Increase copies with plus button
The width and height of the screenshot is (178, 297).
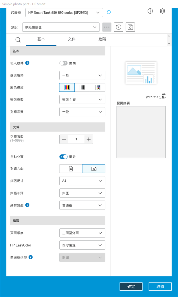89,140
